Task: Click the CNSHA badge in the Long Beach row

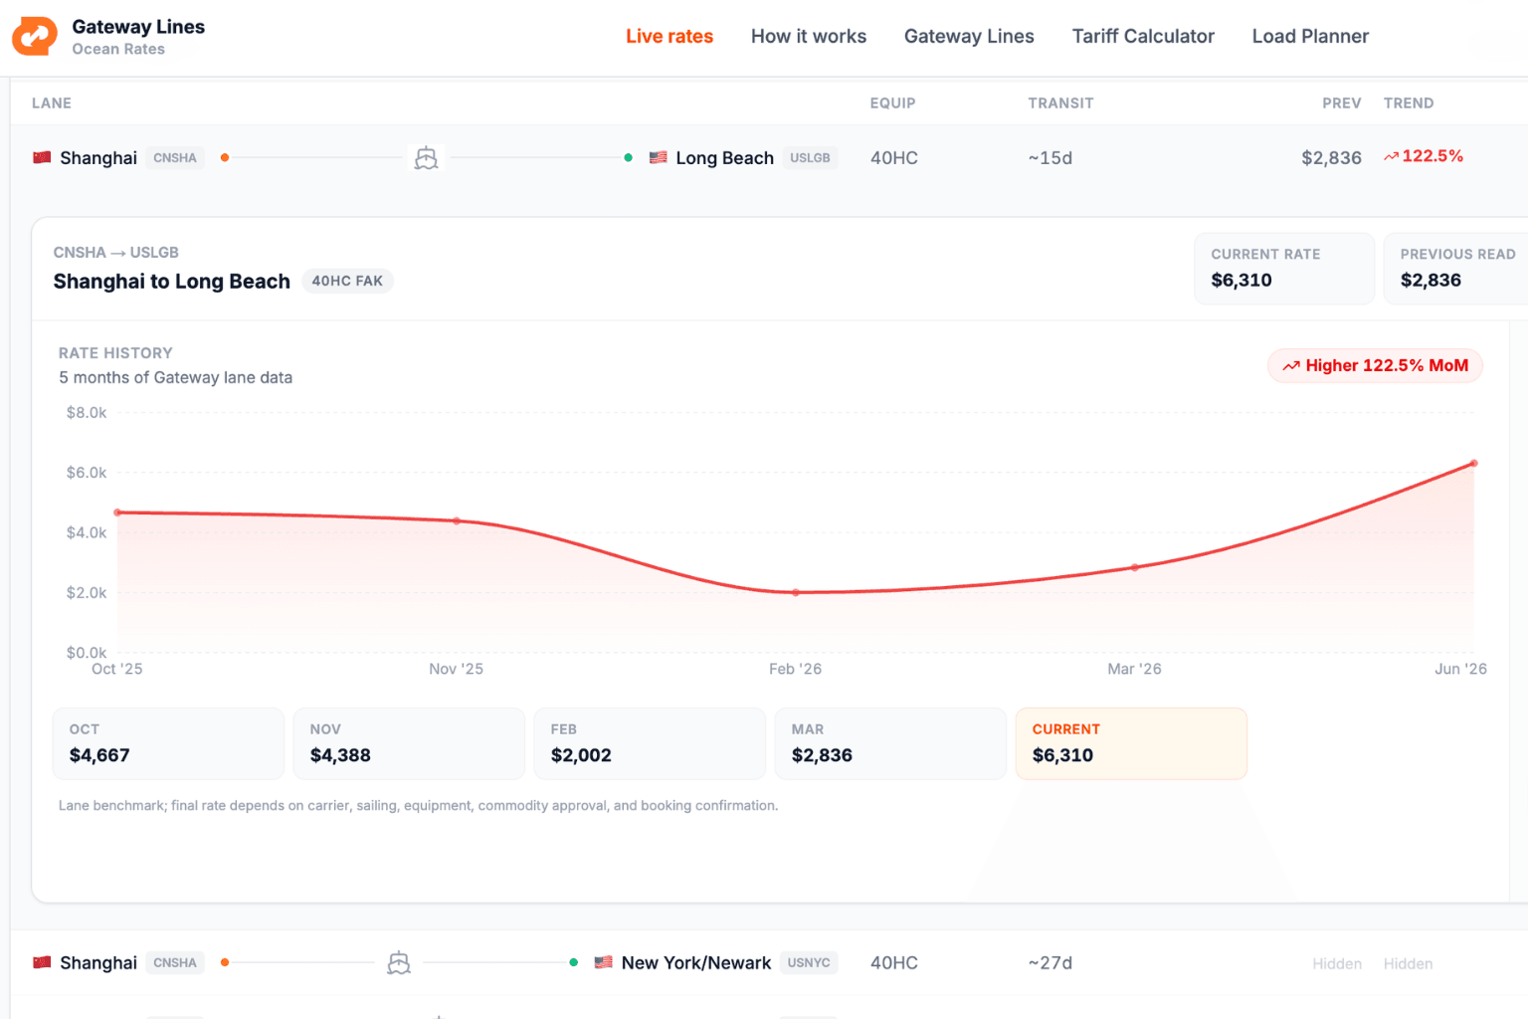Action: pyautogui.click(x=175, y=157)
